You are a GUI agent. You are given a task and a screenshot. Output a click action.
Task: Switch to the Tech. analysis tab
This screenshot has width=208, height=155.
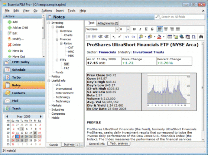click(x=119, y=144)
